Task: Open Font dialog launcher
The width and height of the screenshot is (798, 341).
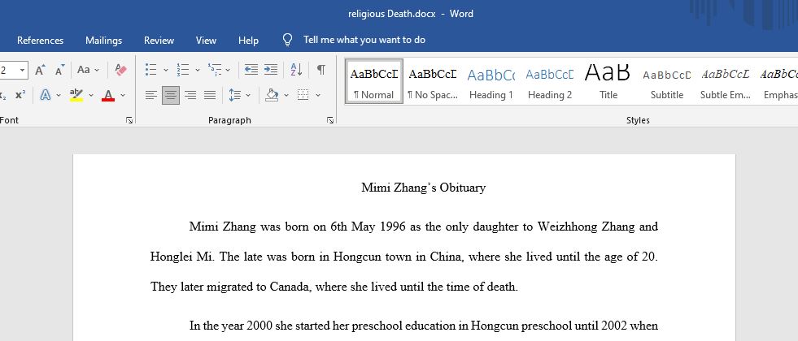Action: (x=129, y=120)
